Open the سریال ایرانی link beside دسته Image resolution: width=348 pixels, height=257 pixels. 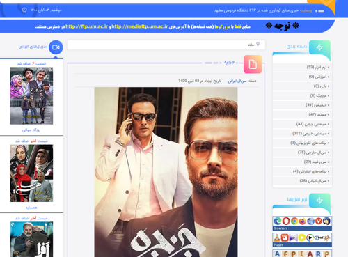(x=237, y=81)
